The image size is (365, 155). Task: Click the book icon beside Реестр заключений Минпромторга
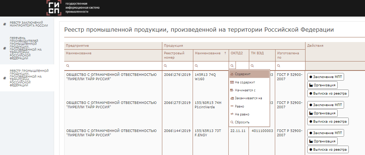(x=4, y=24)
